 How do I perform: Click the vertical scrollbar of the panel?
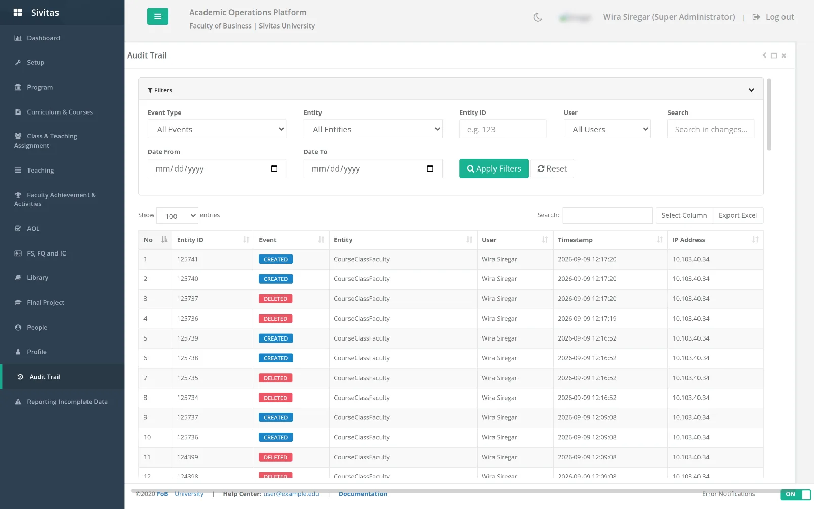769,115
